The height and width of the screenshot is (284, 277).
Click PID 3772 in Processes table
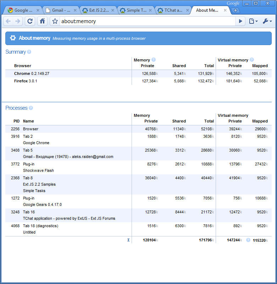(15, 164)
